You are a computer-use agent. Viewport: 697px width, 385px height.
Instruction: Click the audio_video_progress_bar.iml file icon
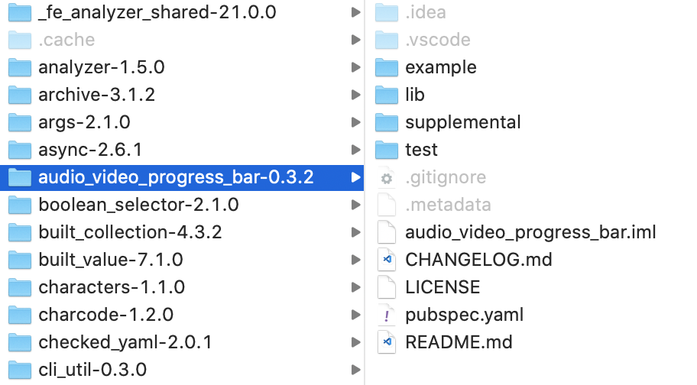387,232
